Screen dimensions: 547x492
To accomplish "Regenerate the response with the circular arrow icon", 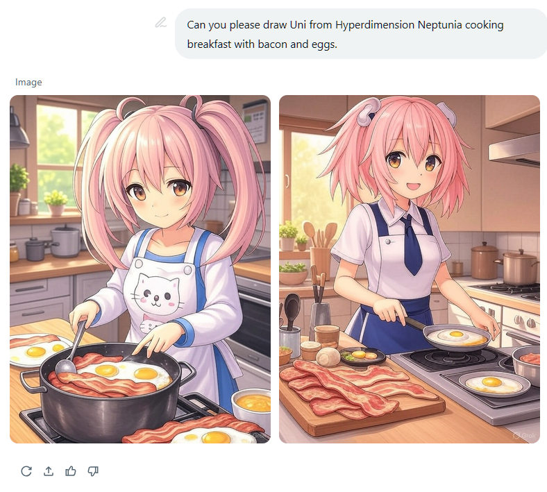I will click(26, 471).
